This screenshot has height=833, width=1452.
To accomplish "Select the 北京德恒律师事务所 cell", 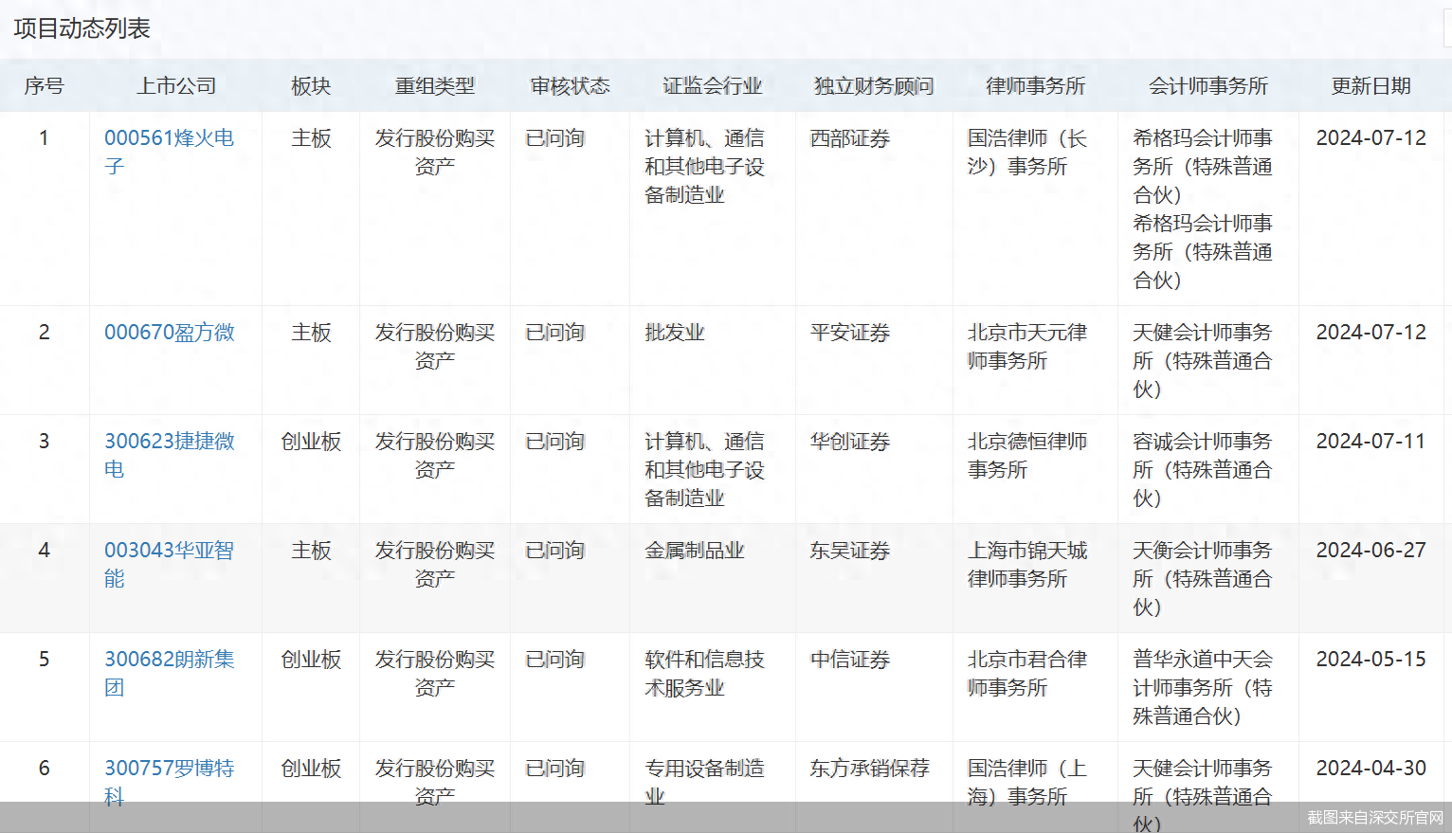I will 1027,455.
